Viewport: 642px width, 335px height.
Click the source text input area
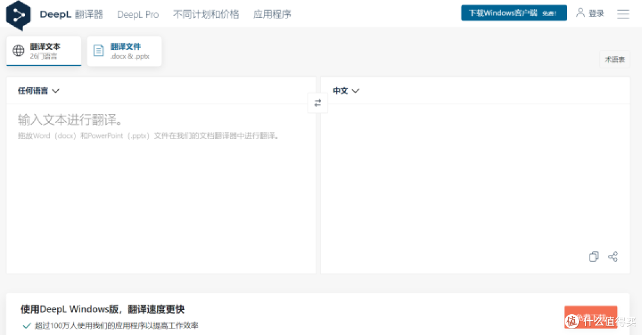161,188
